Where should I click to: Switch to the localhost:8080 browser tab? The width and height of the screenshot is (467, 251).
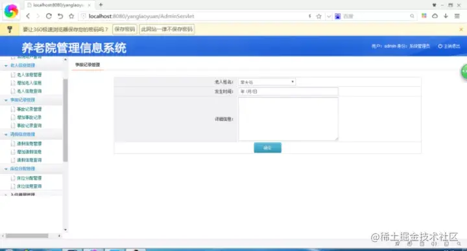tap(58, 5)
